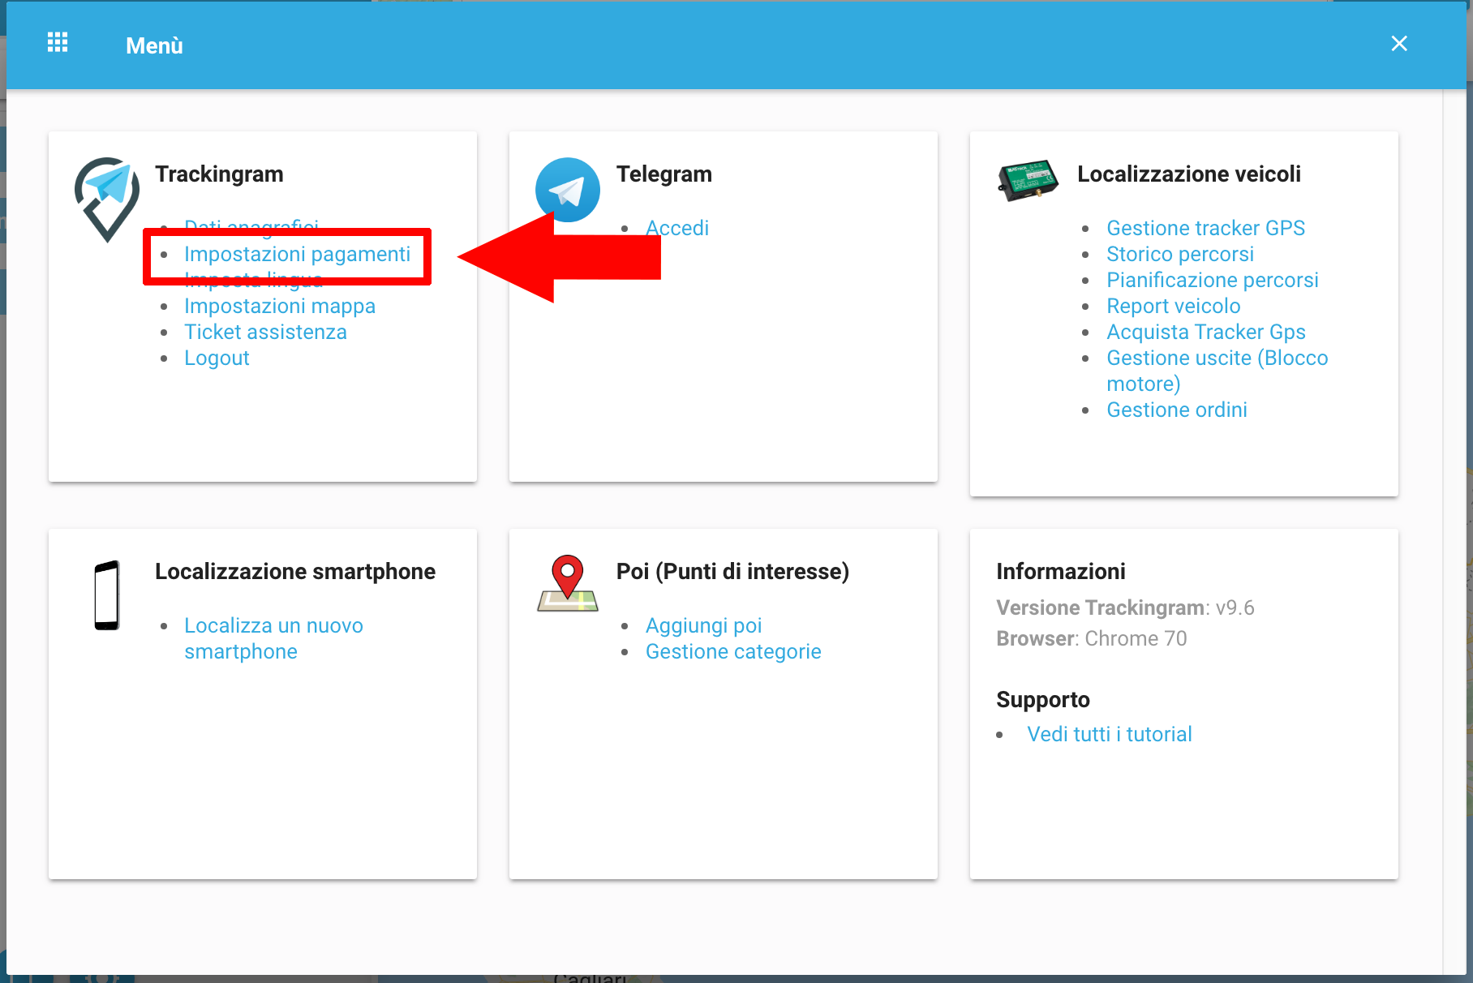
Task: Close the Menù dialog
Action: pos(1399,43)
